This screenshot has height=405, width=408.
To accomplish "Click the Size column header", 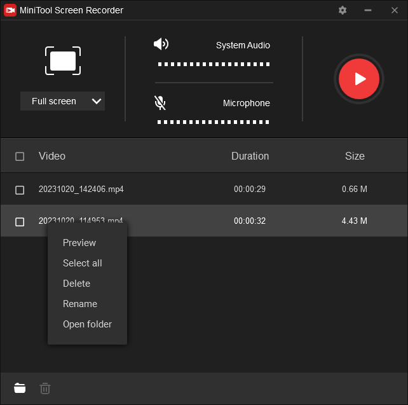I will click(x=355, y=156).
